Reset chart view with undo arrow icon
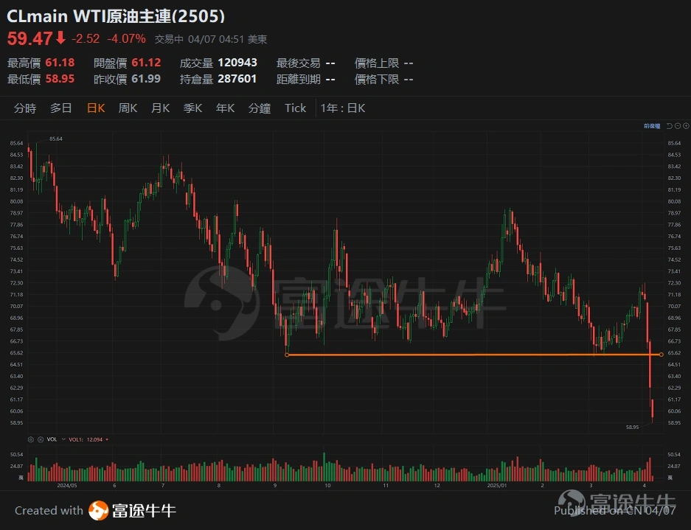691x530 pixels. [669, 126]
